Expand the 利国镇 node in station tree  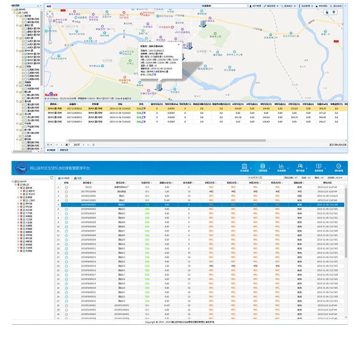(18, 250)
